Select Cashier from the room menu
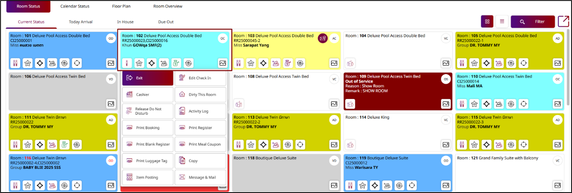 [x=147, y=94]
